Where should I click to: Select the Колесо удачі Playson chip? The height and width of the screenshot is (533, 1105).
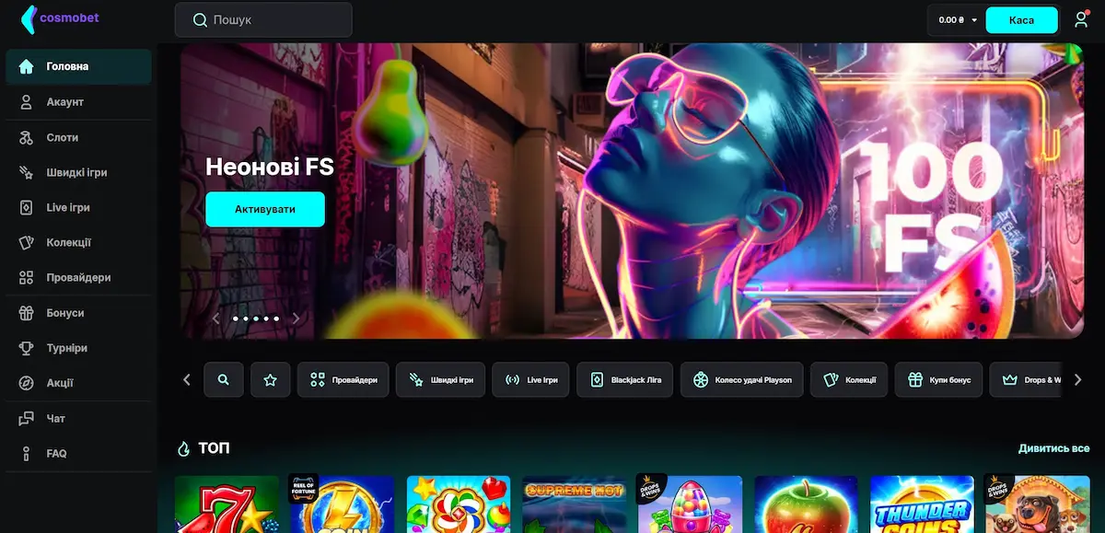click(x=742, y=379)
